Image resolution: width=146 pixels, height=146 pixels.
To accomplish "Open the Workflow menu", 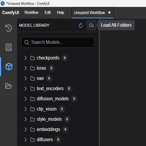I will [x=31, y=13].
